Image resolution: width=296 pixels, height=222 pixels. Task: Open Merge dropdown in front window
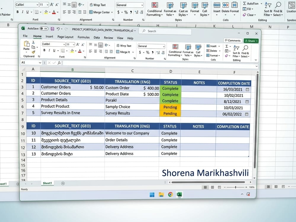tap(133, 52)
